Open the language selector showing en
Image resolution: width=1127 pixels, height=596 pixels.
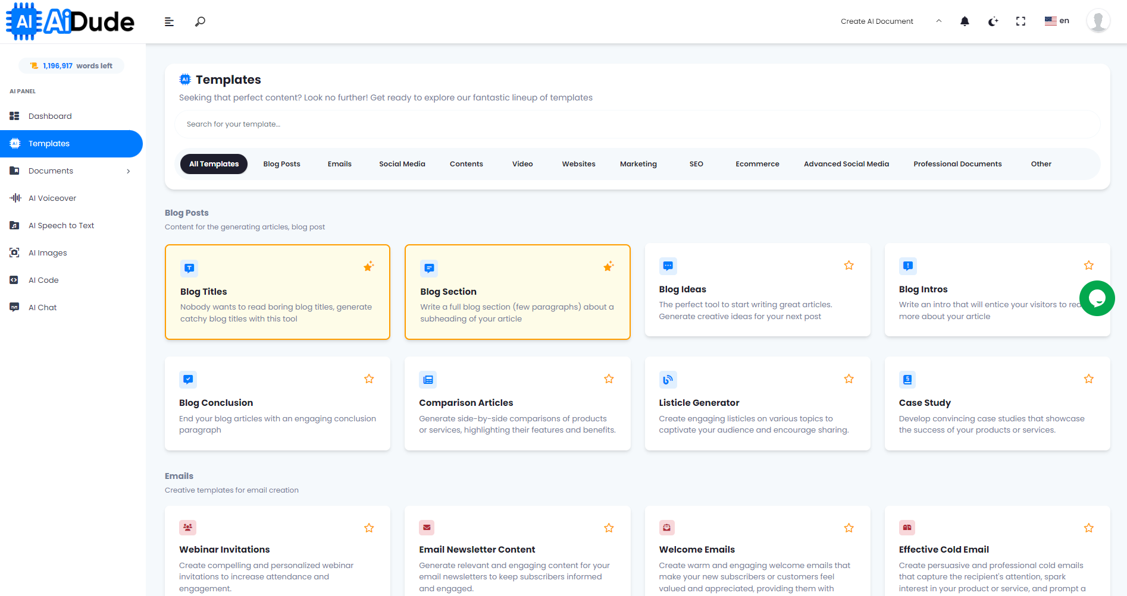pos(1057,20)
